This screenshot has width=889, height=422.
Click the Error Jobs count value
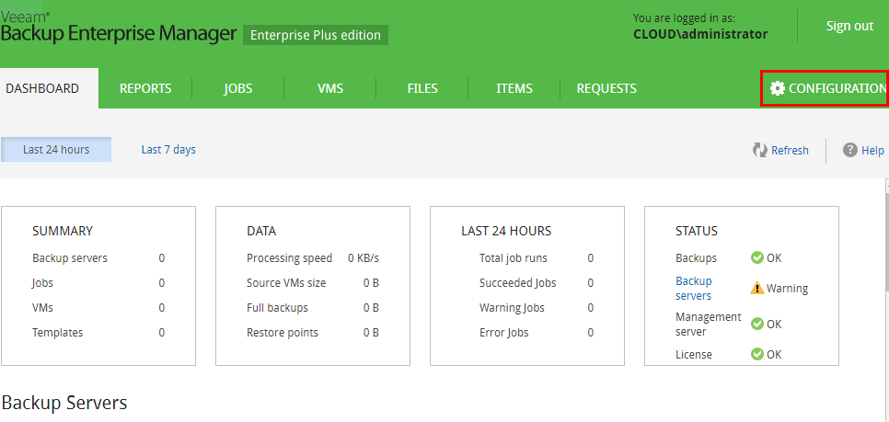(x=591, y=333)
